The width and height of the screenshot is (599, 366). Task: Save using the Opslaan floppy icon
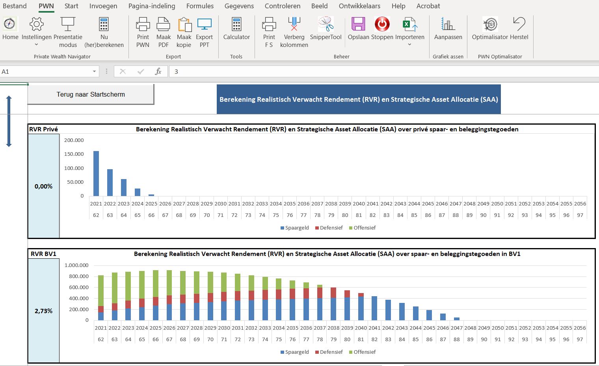tap(358, 24)
